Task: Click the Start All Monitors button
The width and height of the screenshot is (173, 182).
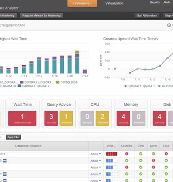Action: coord(147,16)
